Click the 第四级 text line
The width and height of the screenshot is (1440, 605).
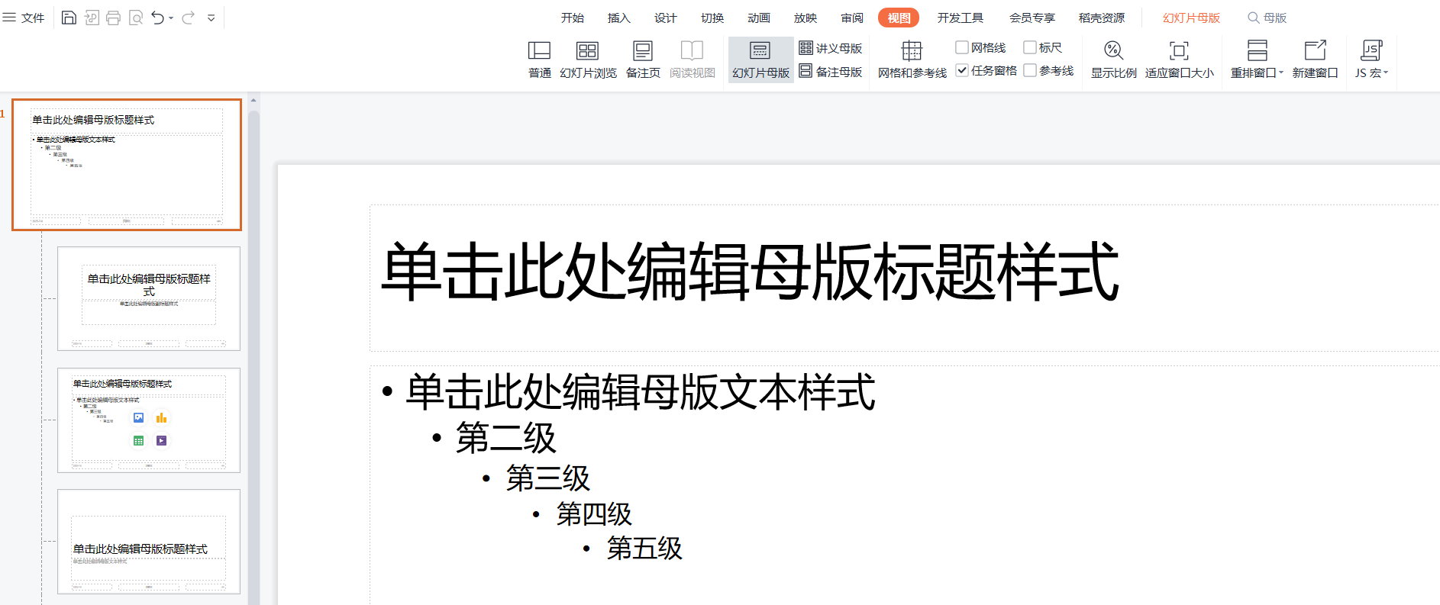pyautogui.click(x=594, y=514)
